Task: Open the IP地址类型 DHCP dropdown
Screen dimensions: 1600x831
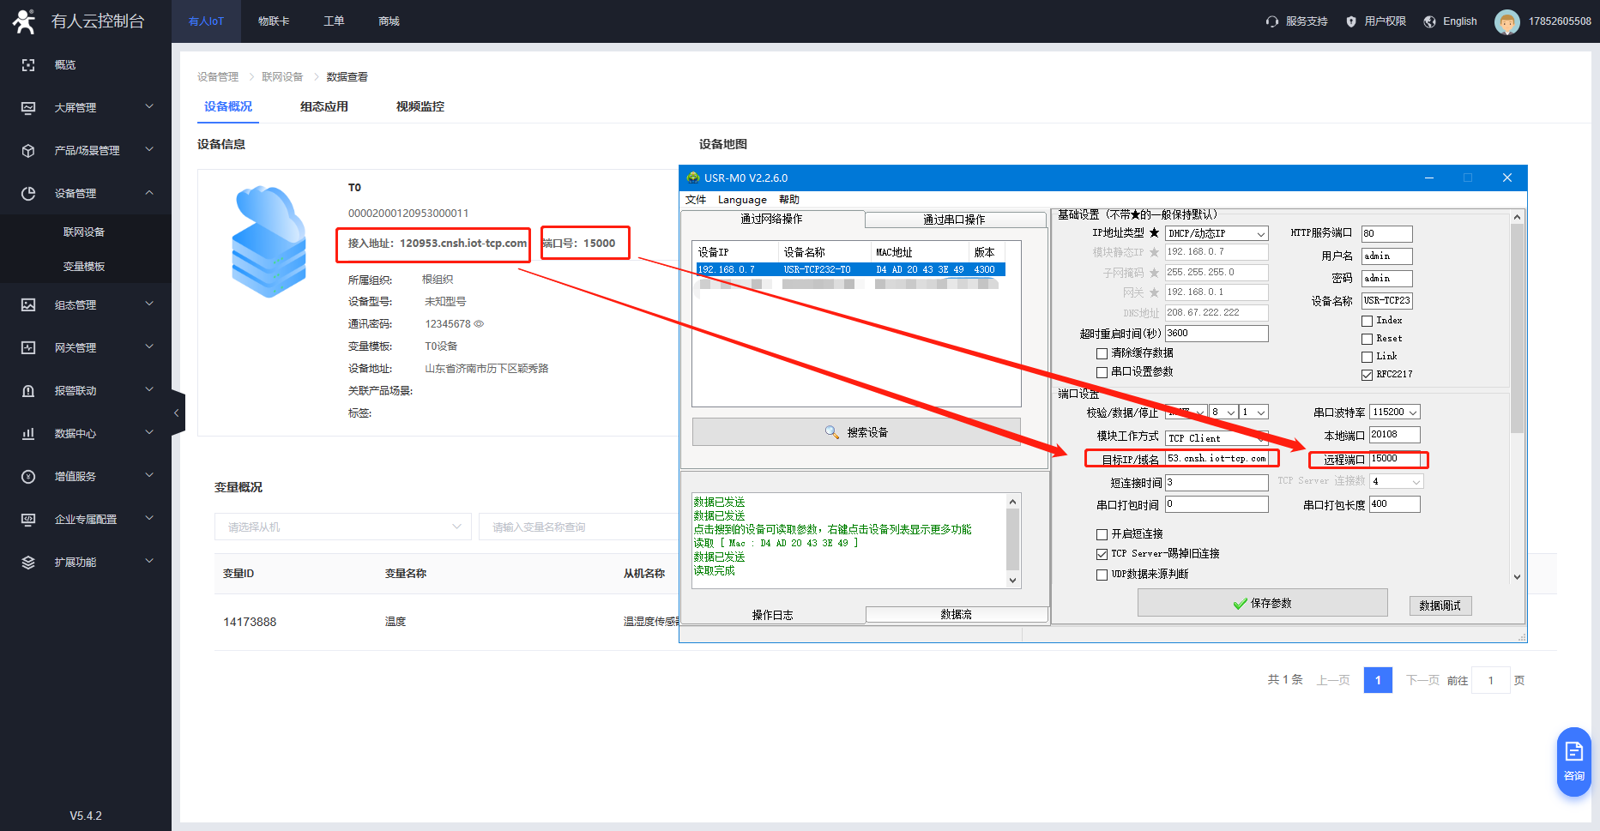Action: tap(1216, 233)
